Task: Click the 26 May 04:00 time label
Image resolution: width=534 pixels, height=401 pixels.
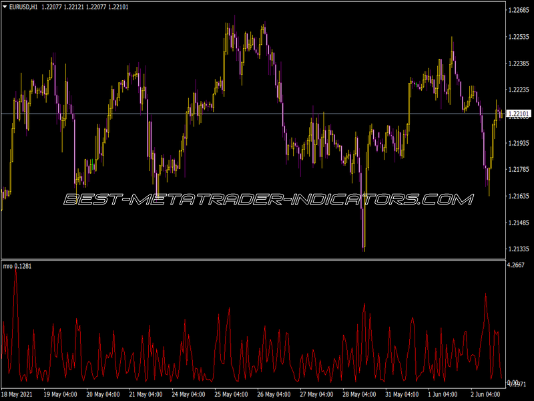Action: point(274,394)
